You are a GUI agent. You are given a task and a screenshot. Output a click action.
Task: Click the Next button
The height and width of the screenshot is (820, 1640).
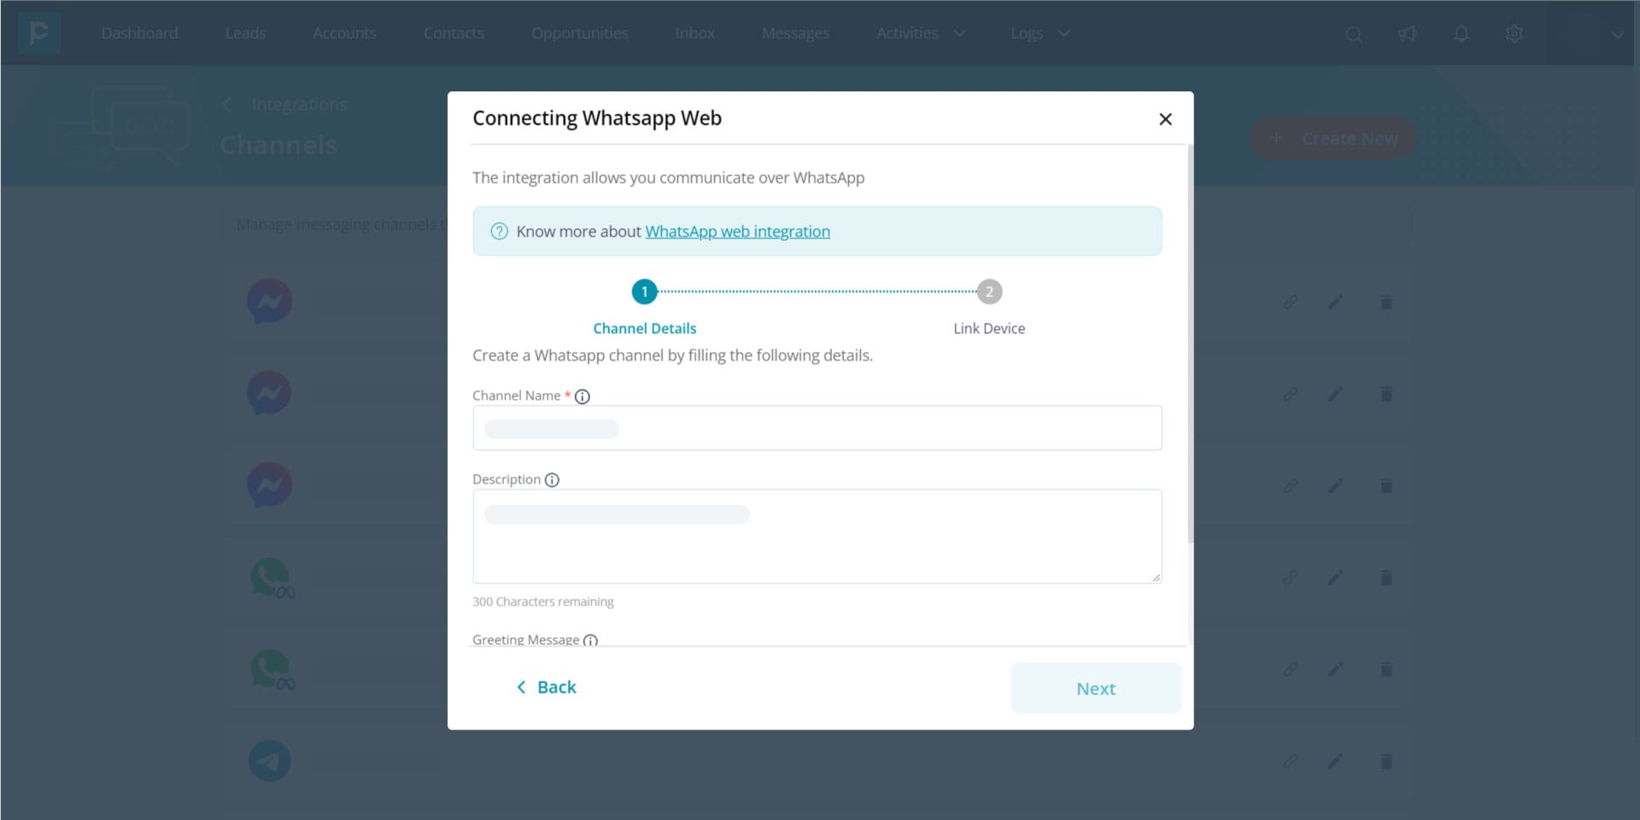tap(1096, 688)
